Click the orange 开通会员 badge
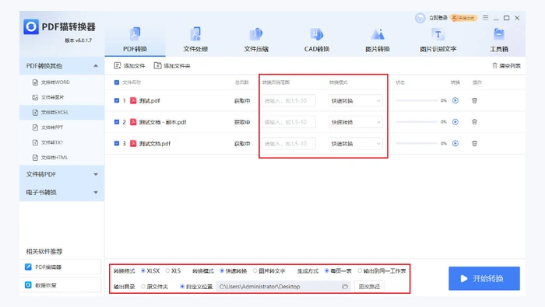The image size is (545, 307). tap(463, 18)
